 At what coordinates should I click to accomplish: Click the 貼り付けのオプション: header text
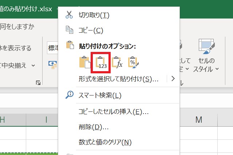[x=107, y=46]
